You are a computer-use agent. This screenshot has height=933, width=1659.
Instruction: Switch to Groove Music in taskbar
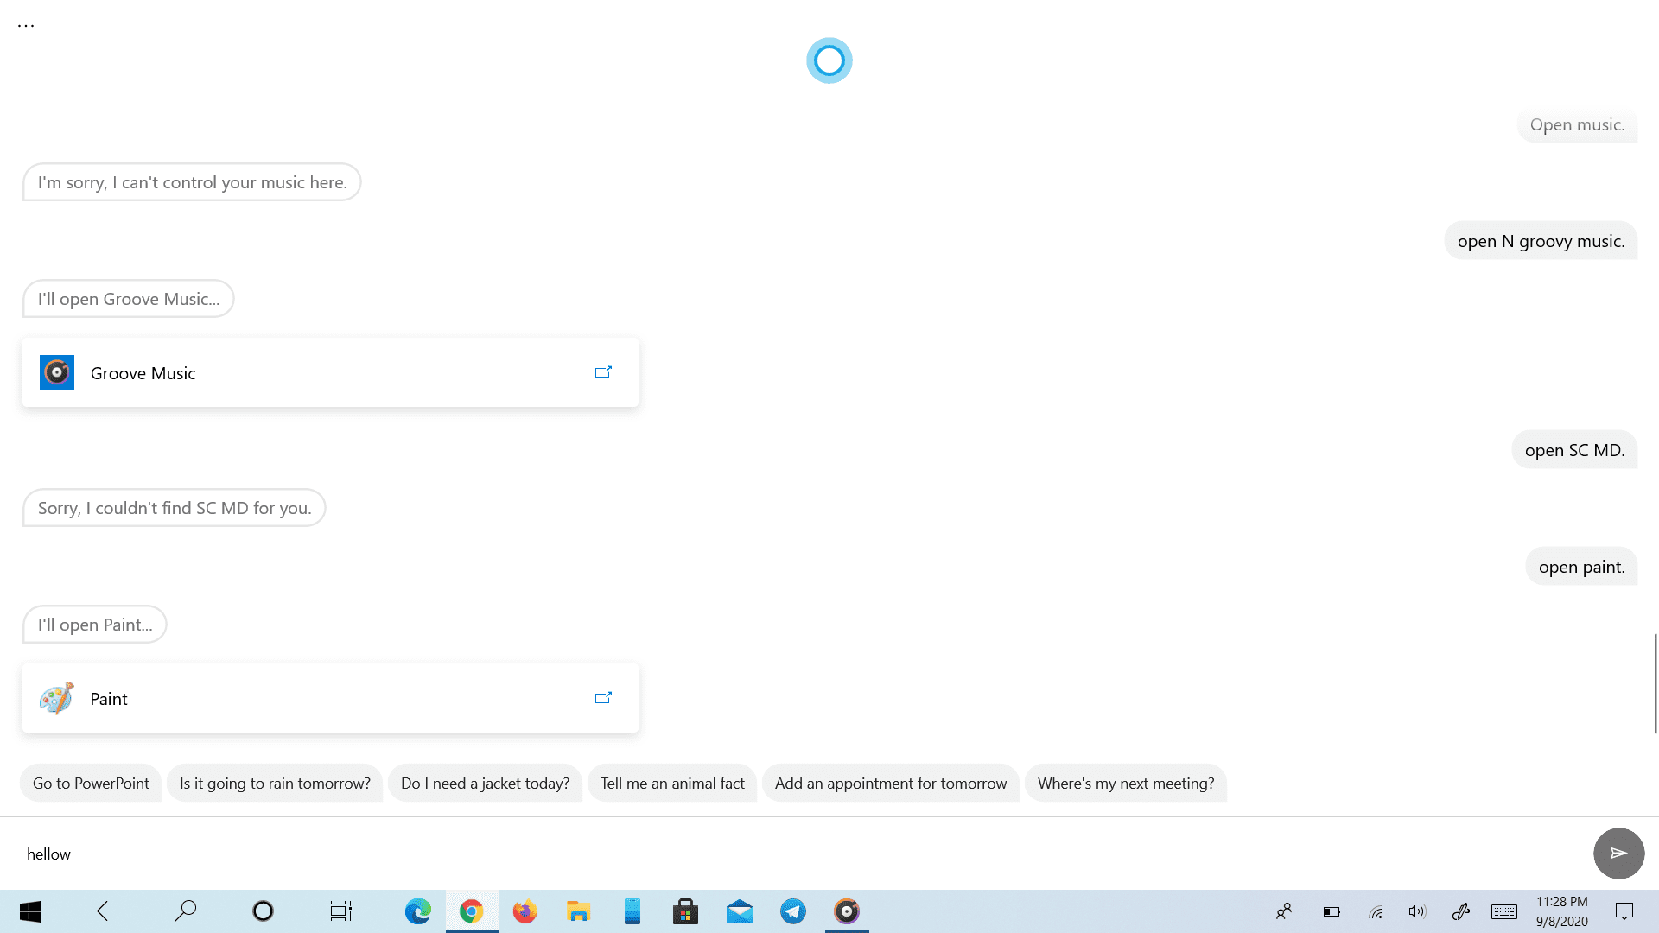point(847,911)
